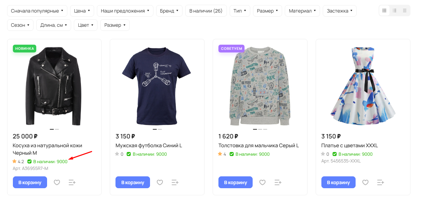The width and height of the screenshot is (424, 197).
Task: Open the 'Цвет' filter dropdown
Action: (86, 25)
